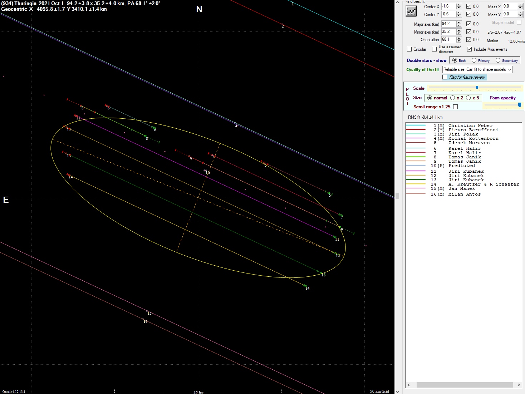
Task: Select observer Michal Rottenborn in list
Action: click(463, 138)
